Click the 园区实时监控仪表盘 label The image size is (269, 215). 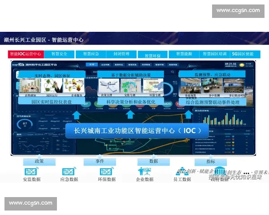coord(52,102)
